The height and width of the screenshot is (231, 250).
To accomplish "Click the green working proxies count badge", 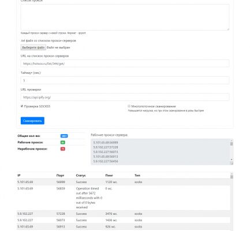I will click(63, 143).
